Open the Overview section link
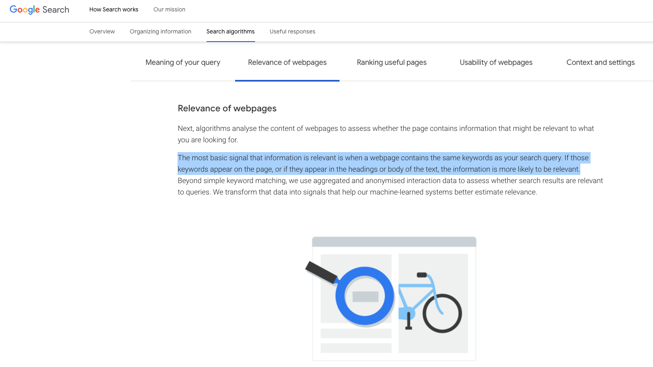Viewport: 653px width, 367px height. [102, 31]
